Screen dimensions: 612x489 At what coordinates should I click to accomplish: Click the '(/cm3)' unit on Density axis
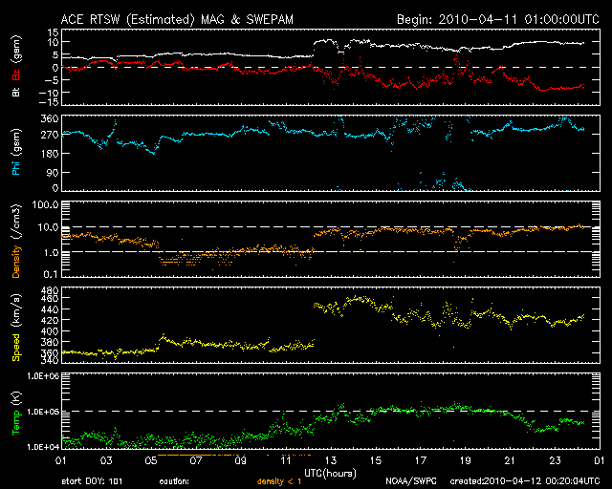[x=15, y=222]
